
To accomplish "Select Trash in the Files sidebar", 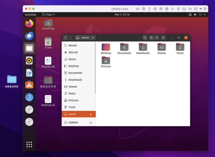I will pos(78,107).
